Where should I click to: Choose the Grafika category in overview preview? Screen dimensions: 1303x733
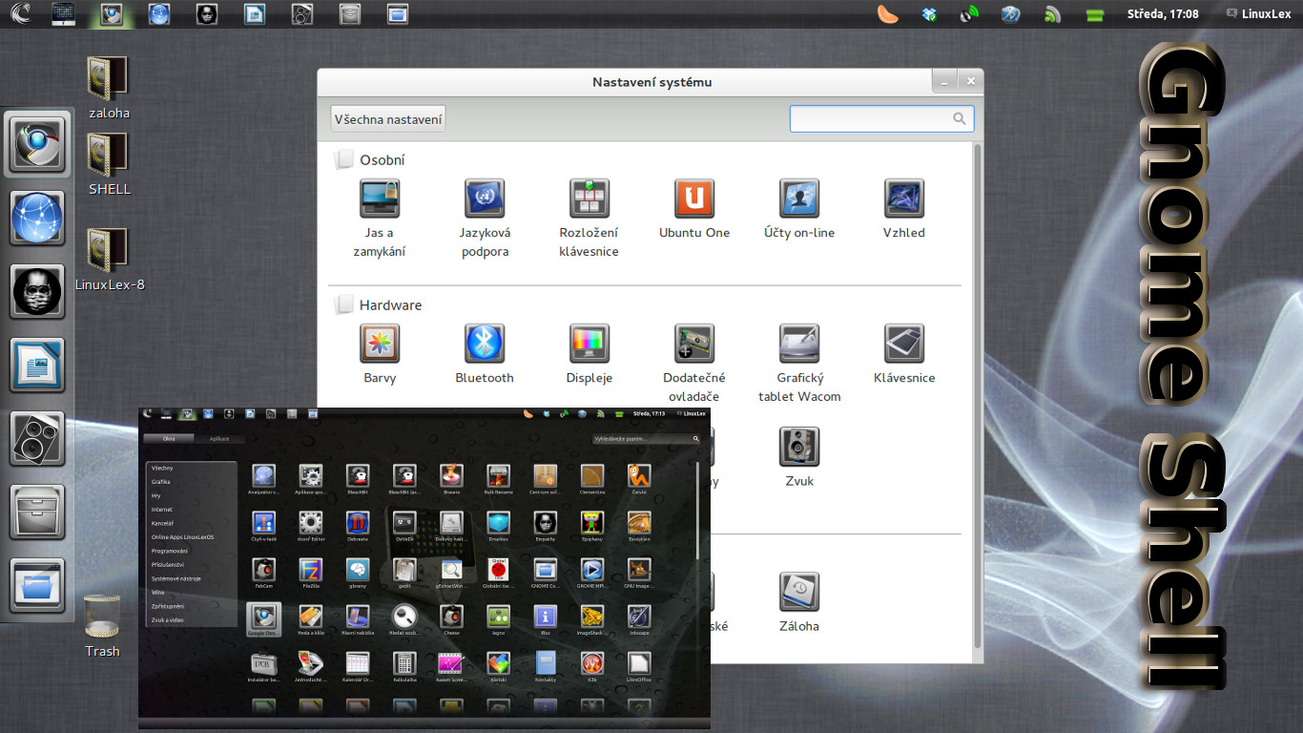[x=160, y=482]
